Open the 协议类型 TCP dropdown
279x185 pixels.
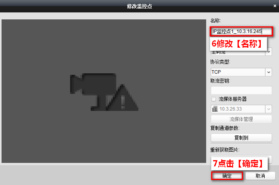click(269, 72)
